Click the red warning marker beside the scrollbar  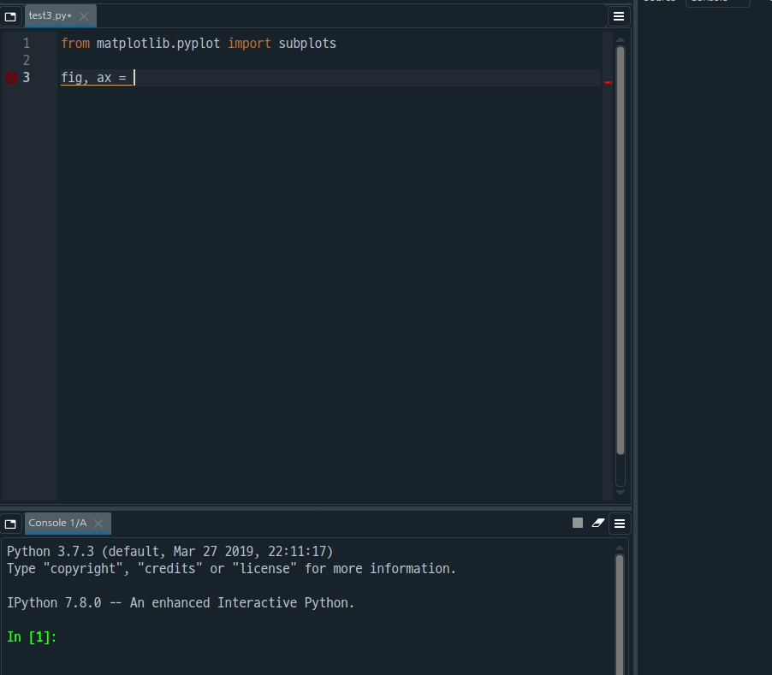coord(608,82)
